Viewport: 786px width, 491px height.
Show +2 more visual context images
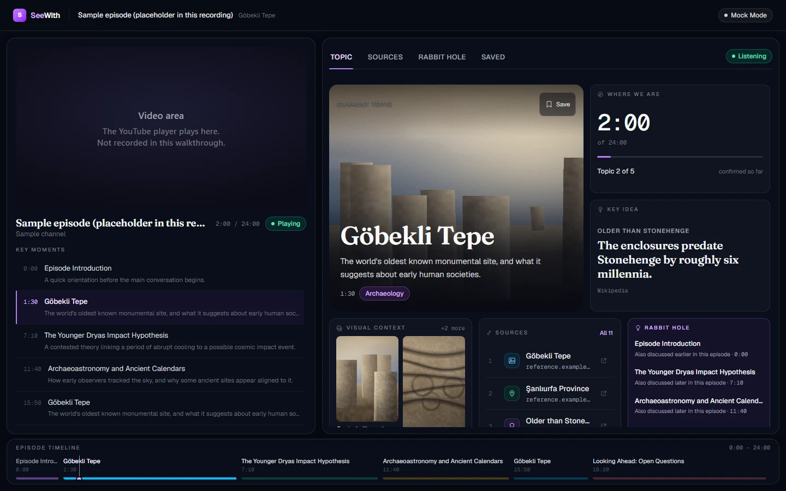pos(453,328)
